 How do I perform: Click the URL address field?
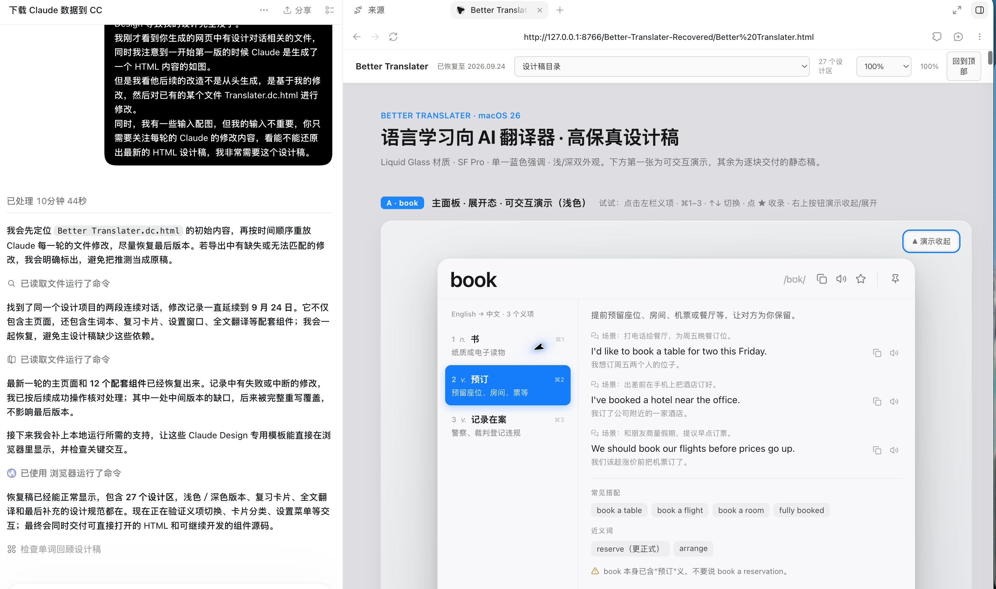click(x=668, y=37)
